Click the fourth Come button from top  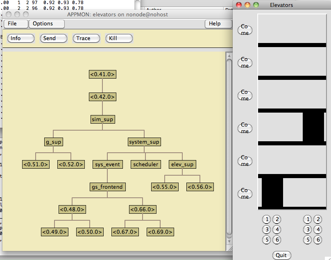pyautogui.click(x=245, y=128)
